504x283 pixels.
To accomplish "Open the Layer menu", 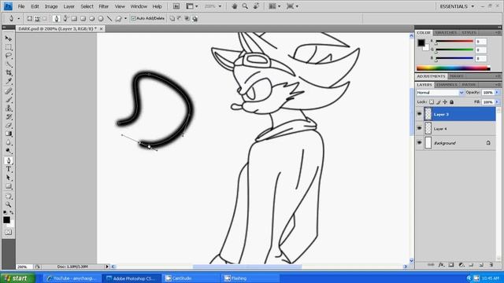I will (x=69, y=6).
